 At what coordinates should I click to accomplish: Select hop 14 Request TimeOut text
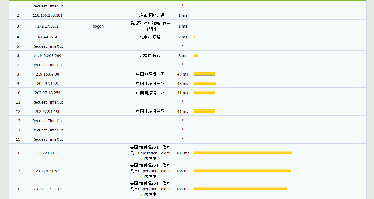coord(48,130)
